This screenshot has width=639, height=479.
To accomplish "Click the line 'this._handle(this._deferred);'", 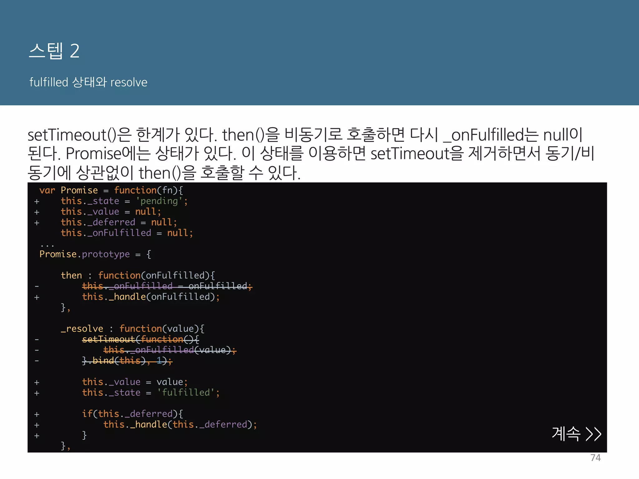I will tap(180, 425).
